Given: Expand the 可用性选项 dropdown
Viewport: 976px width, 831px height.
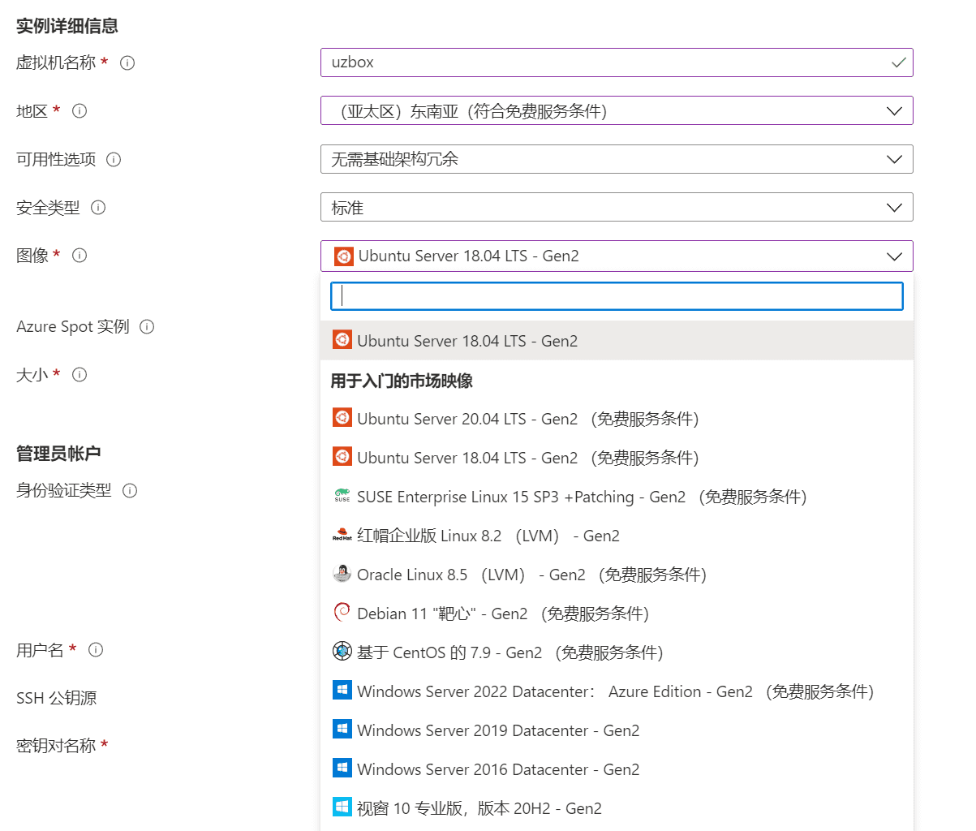Looking at the screenshot, I should (617, 159).
